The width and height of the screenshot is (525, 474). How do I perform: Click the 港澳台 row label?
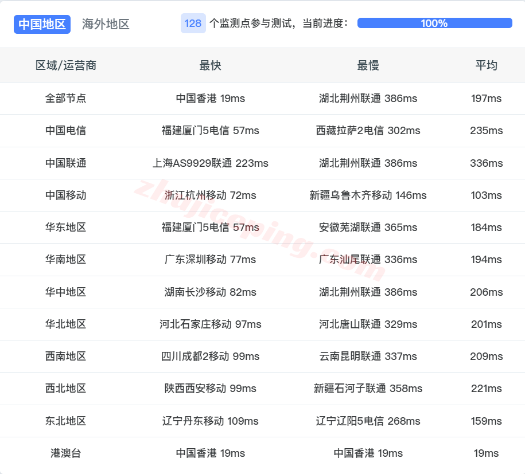(65, 453)
